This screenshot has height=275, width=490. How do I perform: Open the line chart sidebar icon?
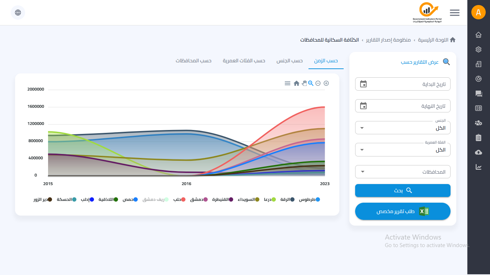click(x=478, y=167)
